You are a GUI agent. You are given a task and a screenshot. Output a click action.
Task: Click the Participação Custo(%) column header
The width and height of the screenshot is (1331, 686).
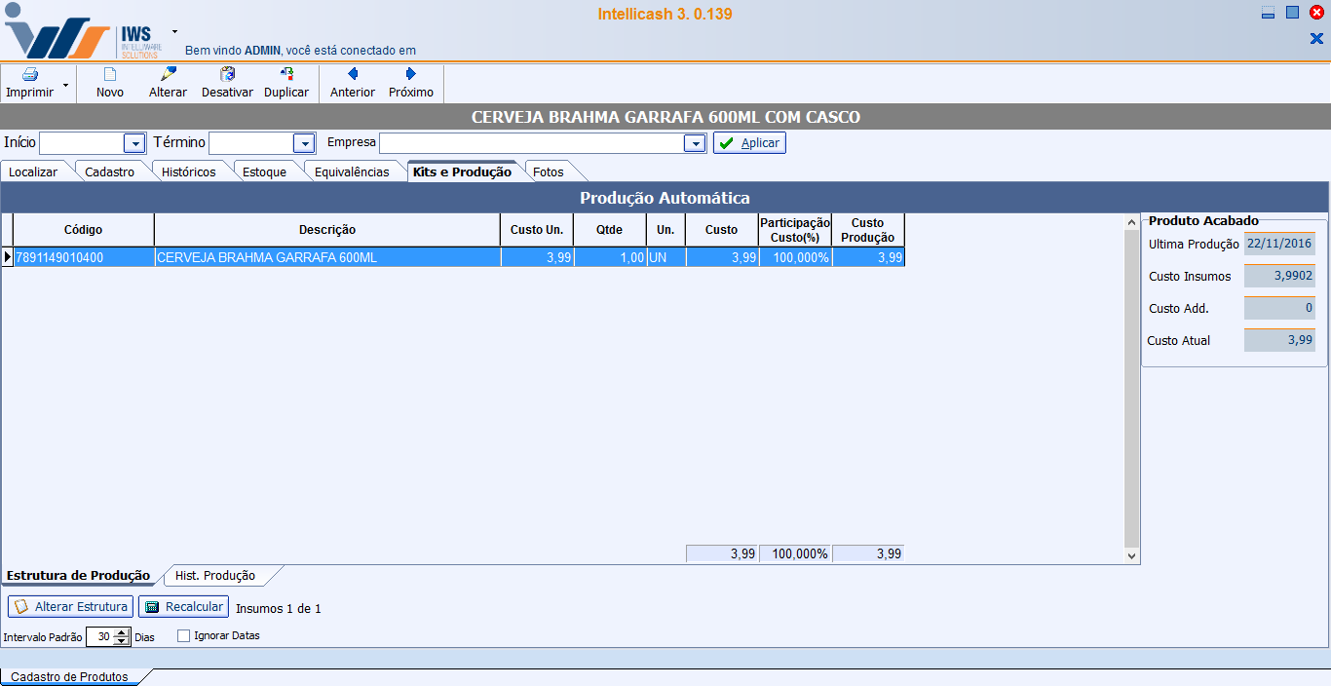(795, 230)
